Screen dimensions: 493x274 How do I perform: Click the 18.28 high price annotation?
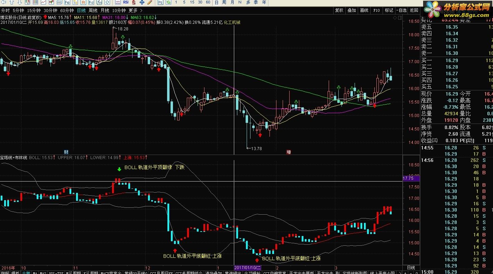tap(123, 29)
